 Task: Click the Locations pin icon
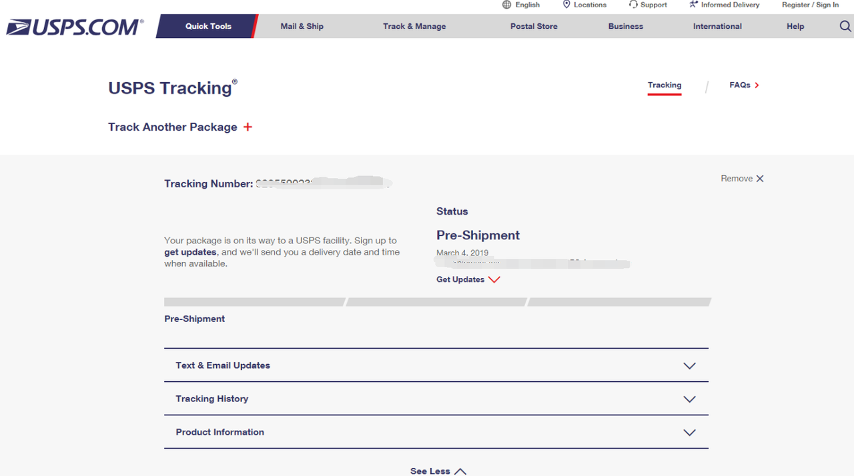566,5
